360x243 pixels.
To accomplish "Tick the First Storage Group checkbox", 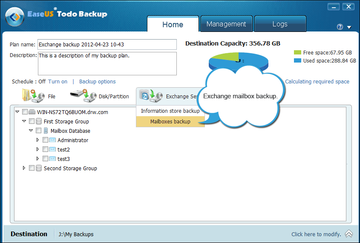I will click(x=32, y=121).
